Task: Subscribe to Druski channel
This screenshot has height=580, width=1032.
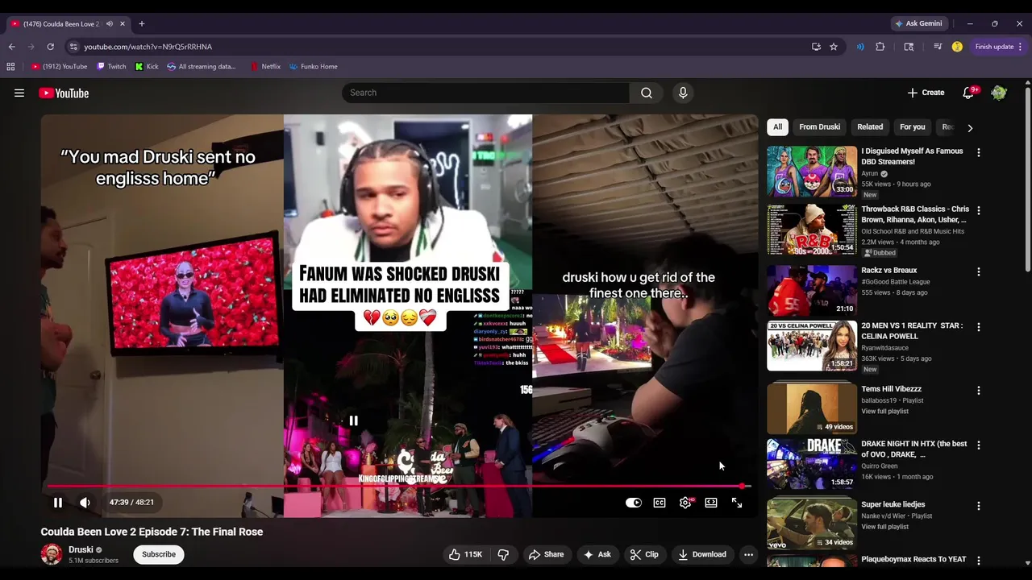Action: coord(159,554)
